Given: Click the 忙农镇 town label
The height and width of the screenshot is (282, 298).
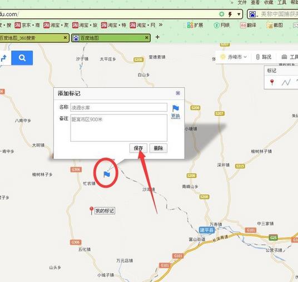Looking at the screenshot, I should tap(89, 184).
